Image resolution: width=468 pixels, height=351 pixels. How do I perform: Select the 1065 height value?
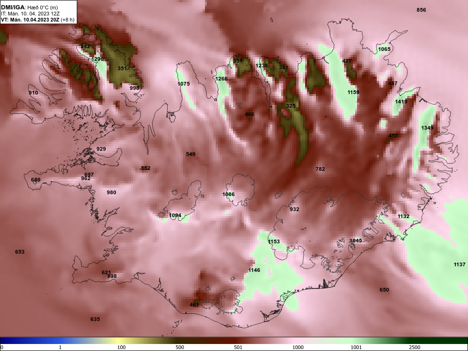pos(384,49)
